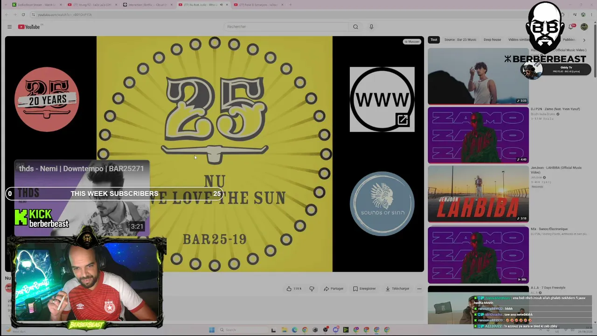The image size is (597, 336).
Task: Click the search magnifier button
Action: click(x=355, y=27)
